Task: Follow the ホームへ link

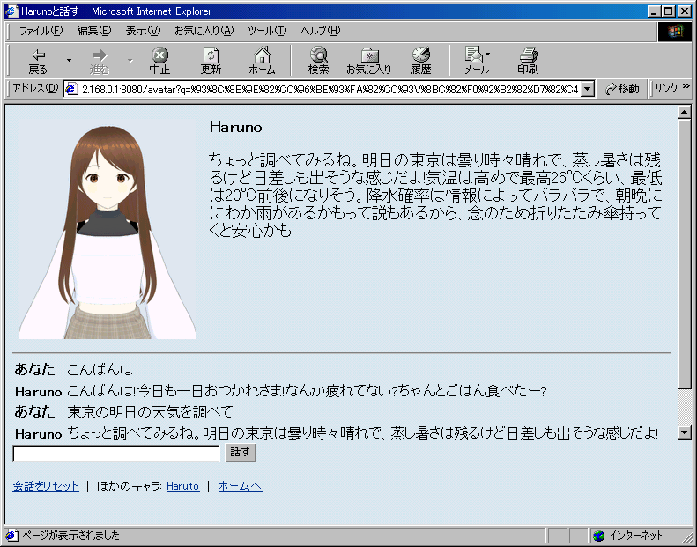Action: (241, 486)
